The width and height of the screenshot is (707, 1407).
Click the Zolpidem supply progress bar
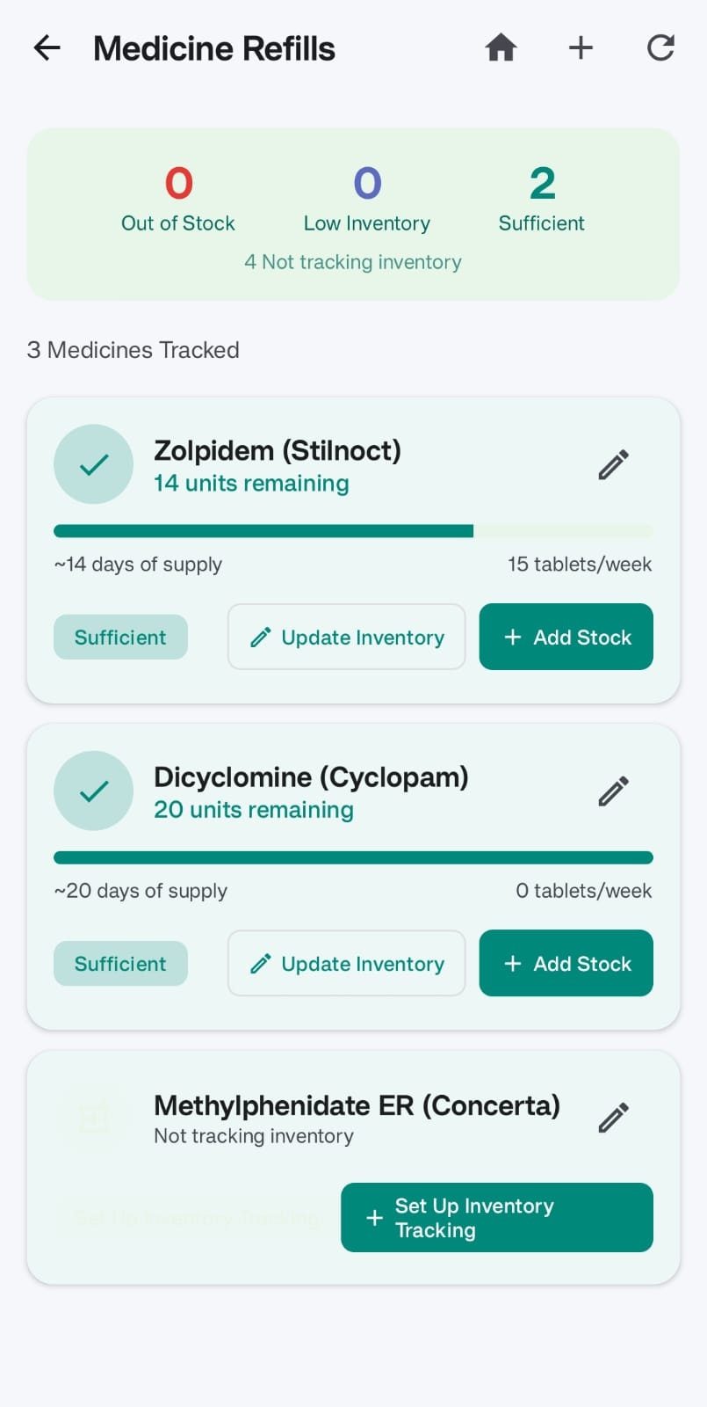click(x=353, y=530)
